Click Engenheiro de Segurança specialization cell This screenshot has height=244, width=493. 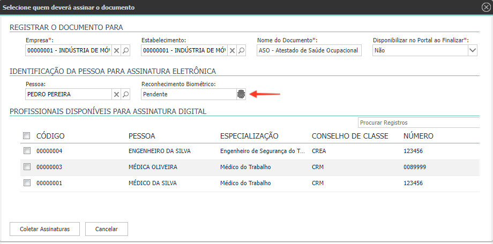(x=263, y=151)
